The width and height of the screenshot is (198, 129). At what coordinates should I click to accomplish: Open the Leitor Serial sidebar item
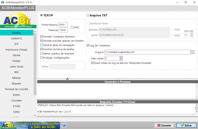17,67
